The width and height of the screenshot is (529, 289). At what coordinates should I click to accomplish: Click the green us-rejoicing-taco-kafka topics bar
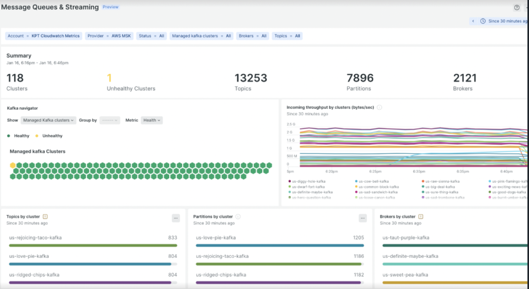(93, 245)
